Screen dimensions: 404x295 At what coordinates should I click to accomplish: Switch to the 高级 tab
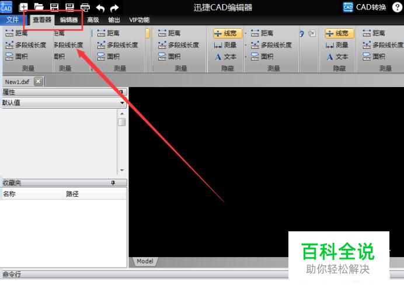click(x=93, y=20)
